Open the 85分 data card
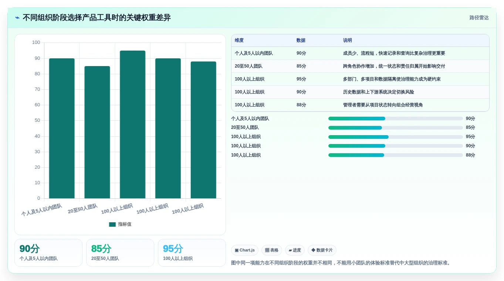The height and width of the screenshot is (281, 504). tap(120, 253)
